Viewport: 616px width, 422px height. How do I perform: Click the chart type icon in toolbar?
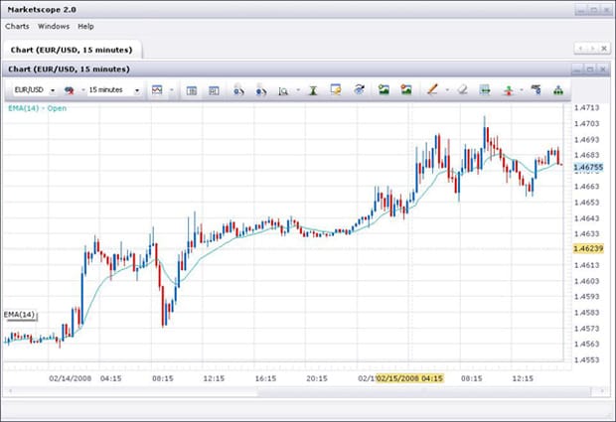(x=157, y=89)
